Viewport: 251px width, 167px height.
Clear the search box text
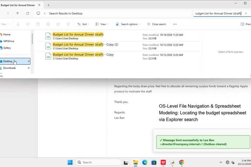coord(246,13)
